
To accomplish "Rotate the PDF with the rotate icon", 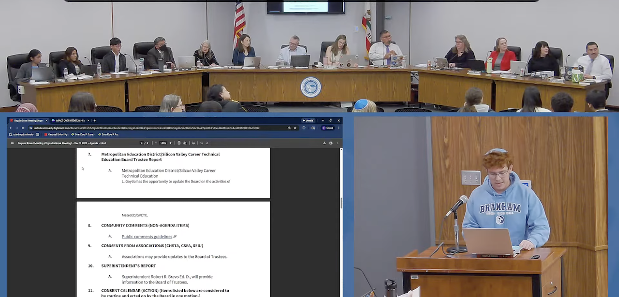I will click(185, 143).
